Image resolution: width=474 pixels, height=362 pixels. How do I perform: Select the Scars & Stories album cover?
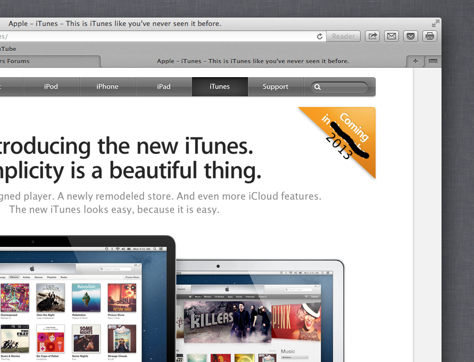click(15, 339)
